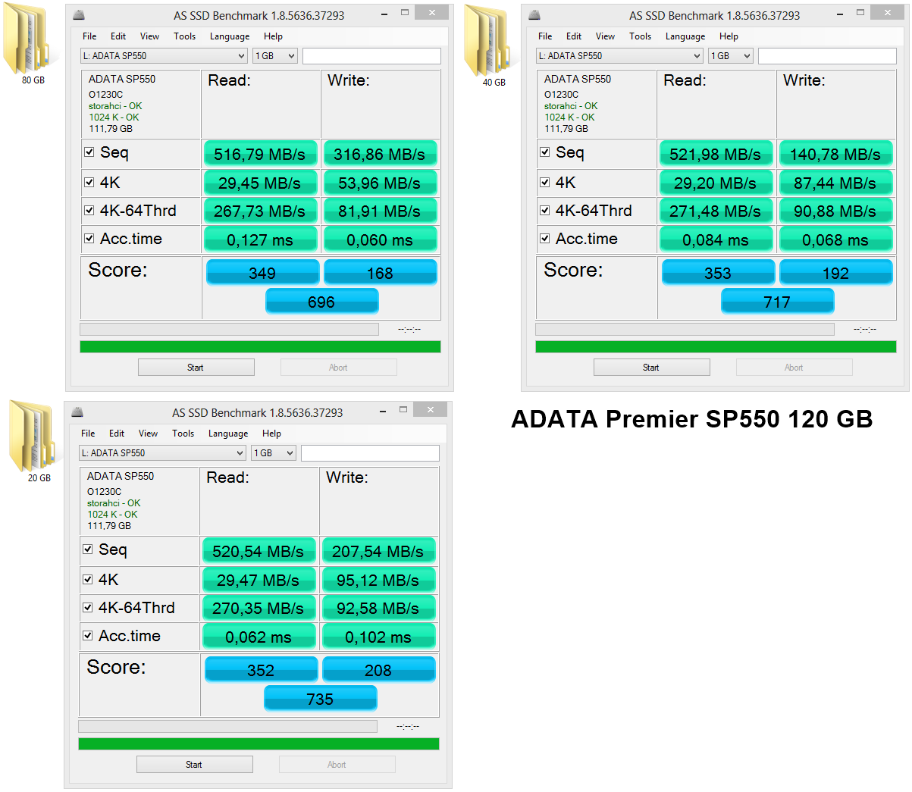Image resolution: width=912 pixels, height=792 pixels.
Task: Open View menu in window scoring 717
Action: click(x=605, y=36)
